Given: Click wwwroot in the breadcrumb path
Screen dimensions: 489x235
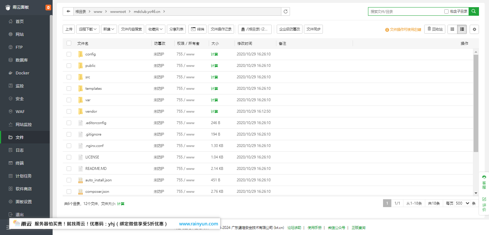Looking at the screenshot, I should [x=118, y=11].
